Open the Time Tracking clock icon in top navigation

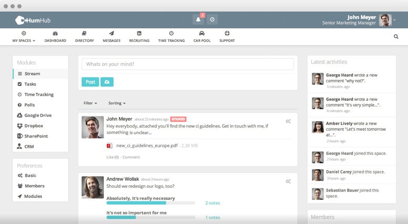[171, 33]
